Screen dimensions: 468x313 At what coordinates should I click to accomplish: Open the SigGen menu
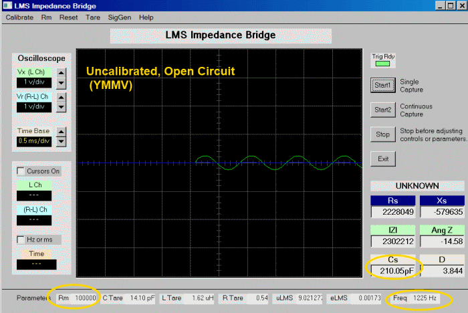click(120, 17)
